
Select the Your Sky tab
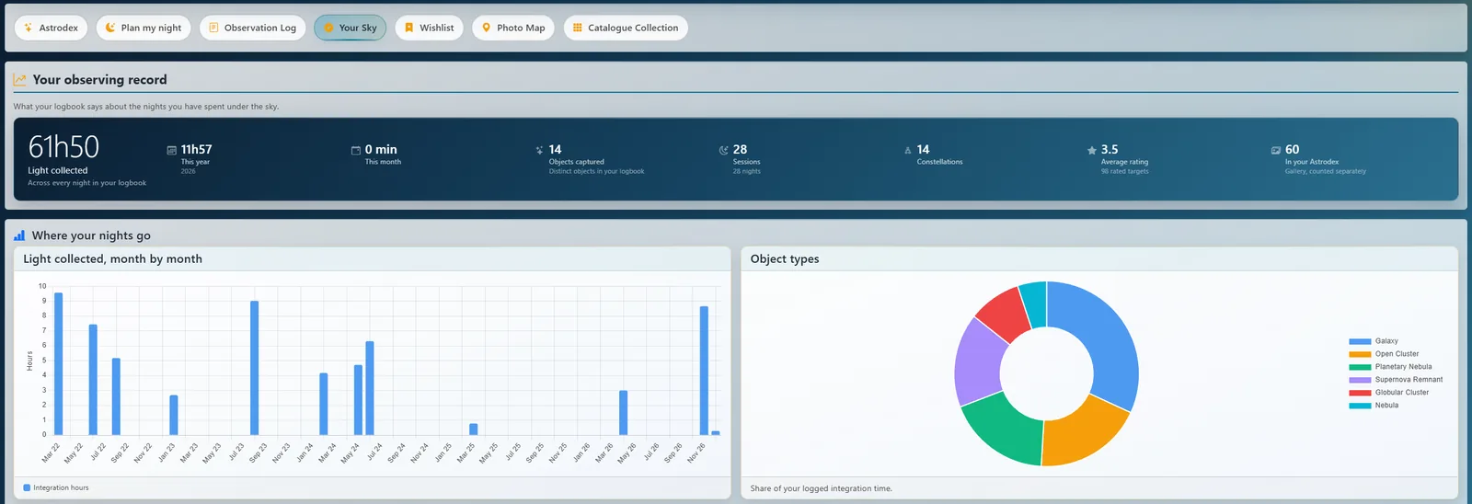click(x=350, y=28)
